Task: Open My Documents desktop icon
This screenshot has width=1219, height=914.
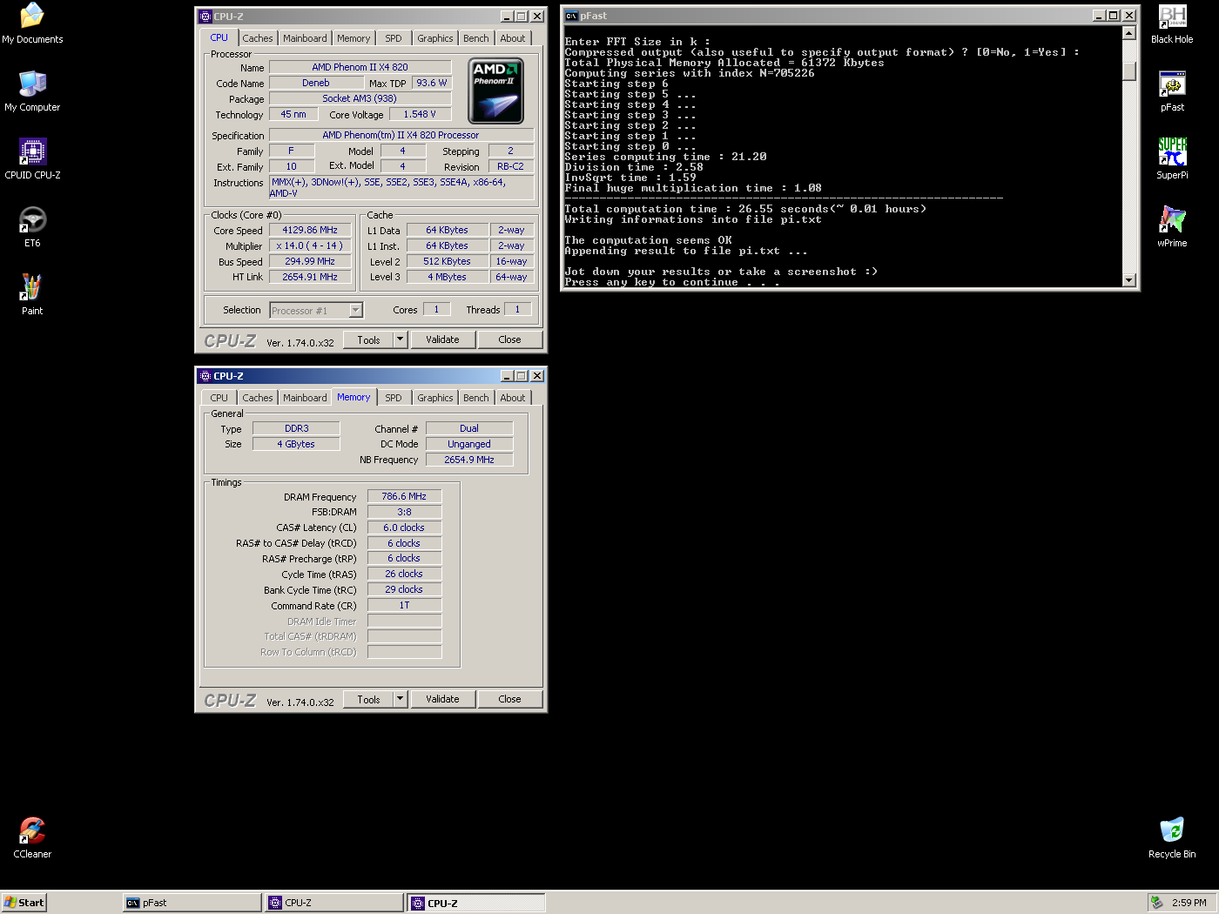Action: pyautogui.click(x=32, y=24)
